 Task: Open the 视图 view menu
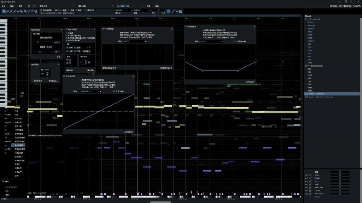pyautogui.click(x=149, y=6)
